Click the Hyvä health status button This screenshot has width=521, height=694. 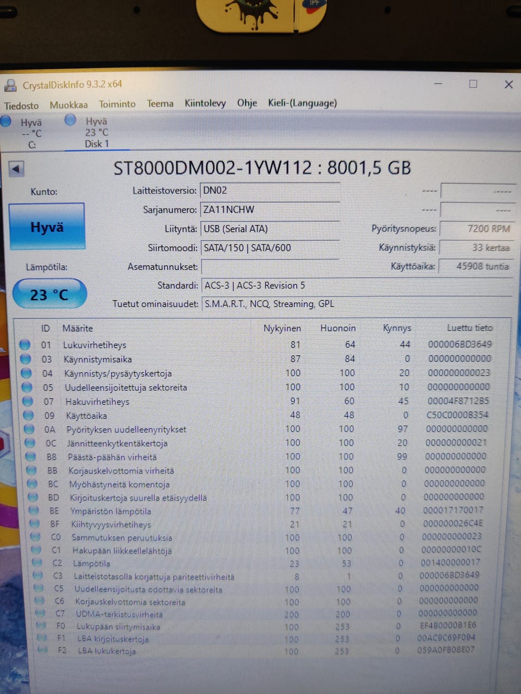(47, 227)
